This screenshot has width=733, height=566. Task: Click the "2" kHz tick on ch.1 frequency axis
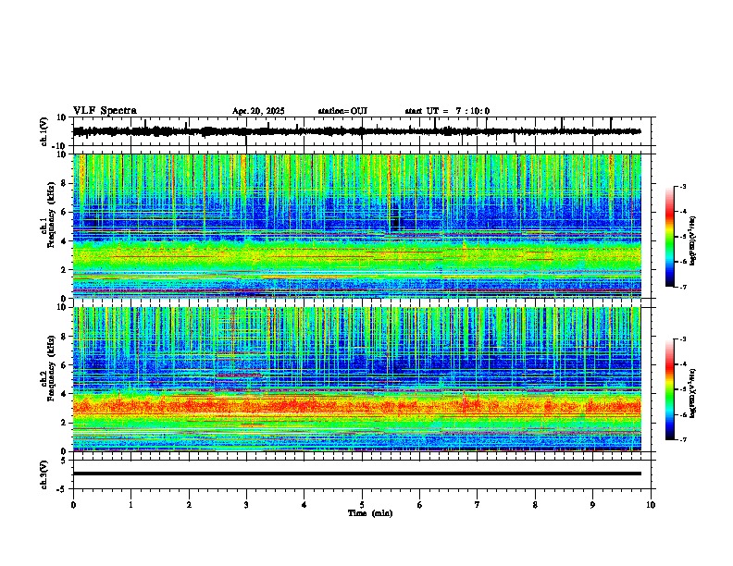point(65,269)
